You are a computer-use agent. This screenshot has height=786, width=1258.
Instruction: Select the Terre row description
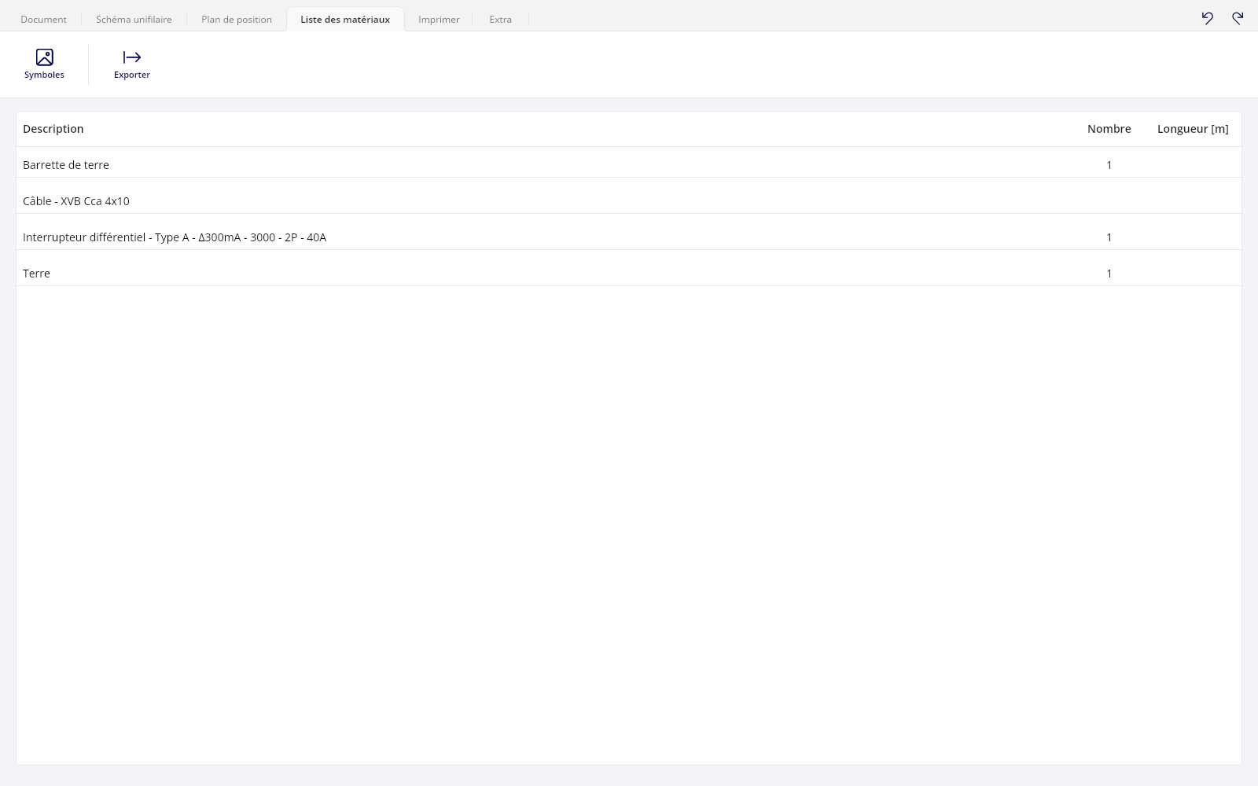(x=36, y=274)
